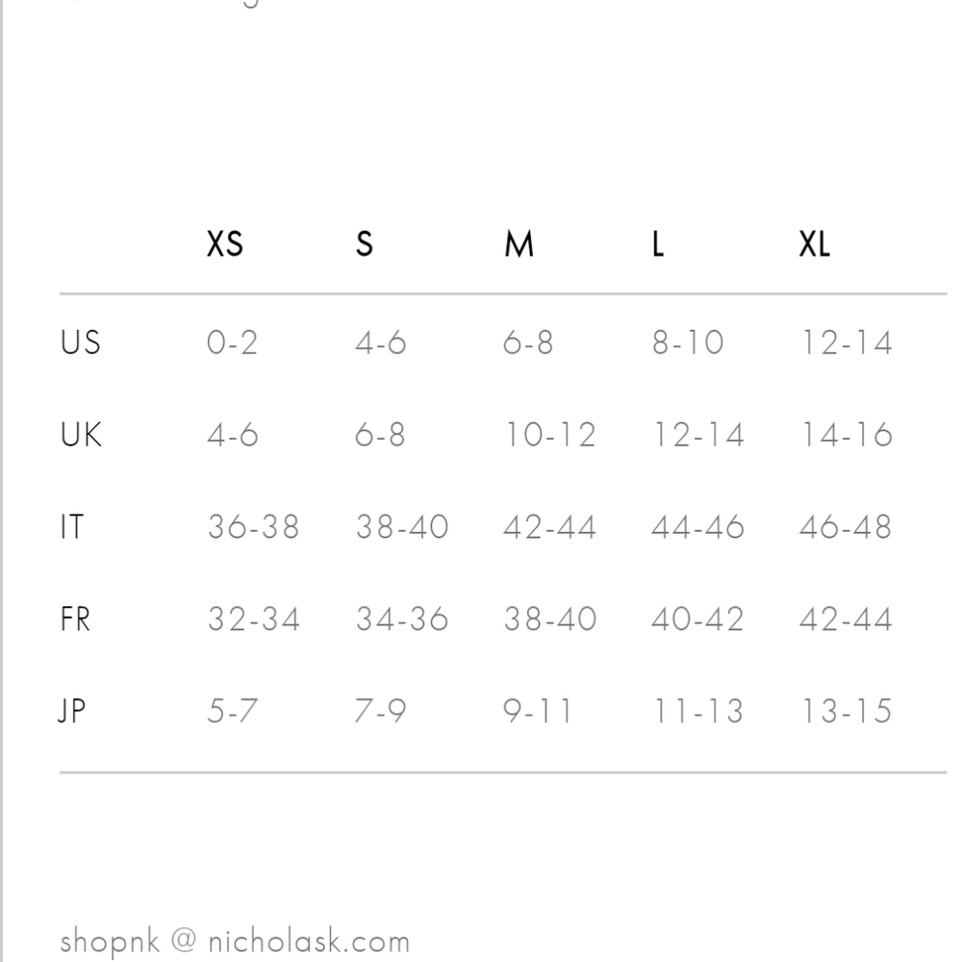Click JP size 13-15 under XL
Screen dimensions: 962x962
(x=846, y=711)
